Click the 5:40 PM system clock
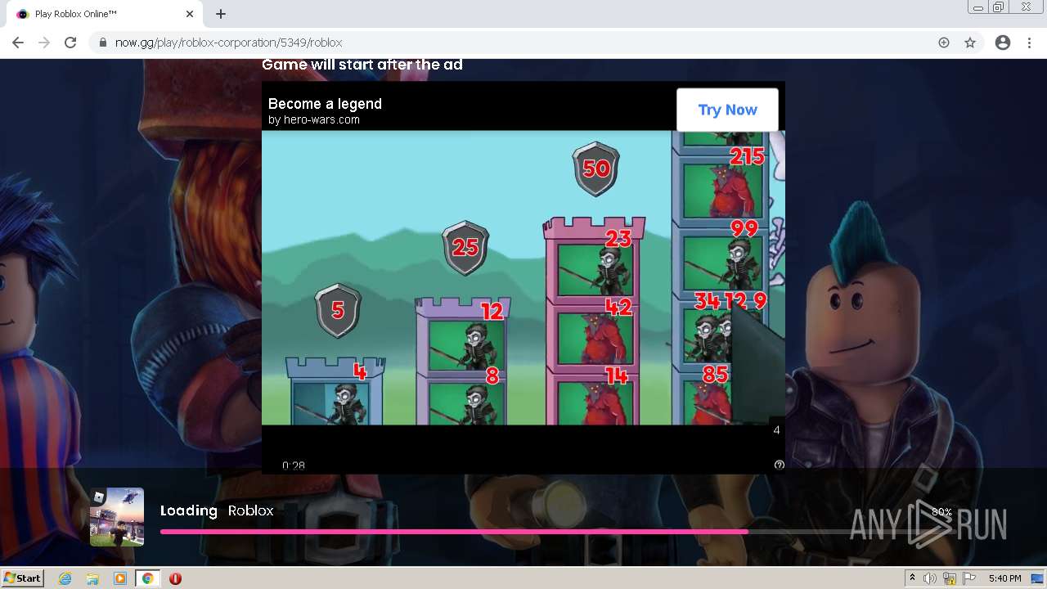 pos(1004,578)
